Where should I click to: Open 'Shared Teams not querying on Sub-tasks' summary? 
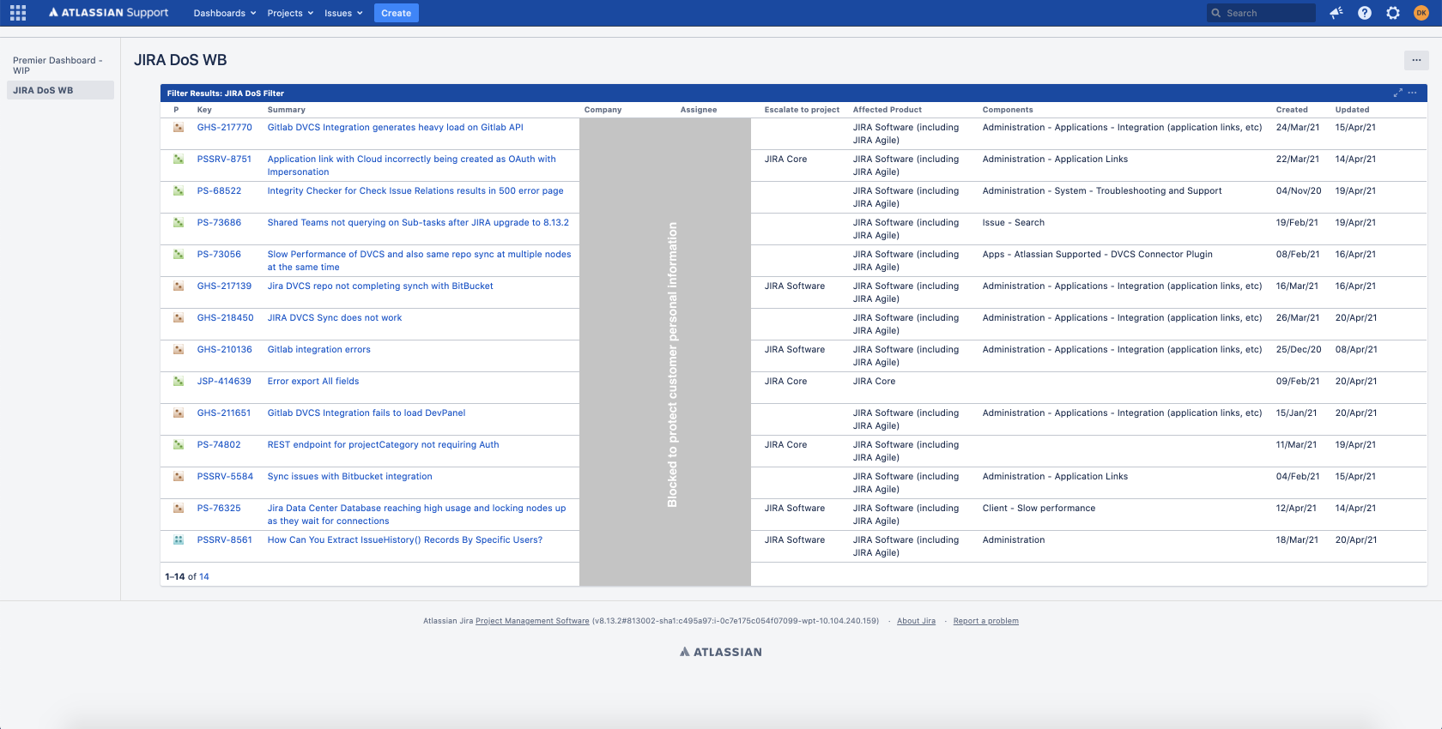[x=418, y=222]
